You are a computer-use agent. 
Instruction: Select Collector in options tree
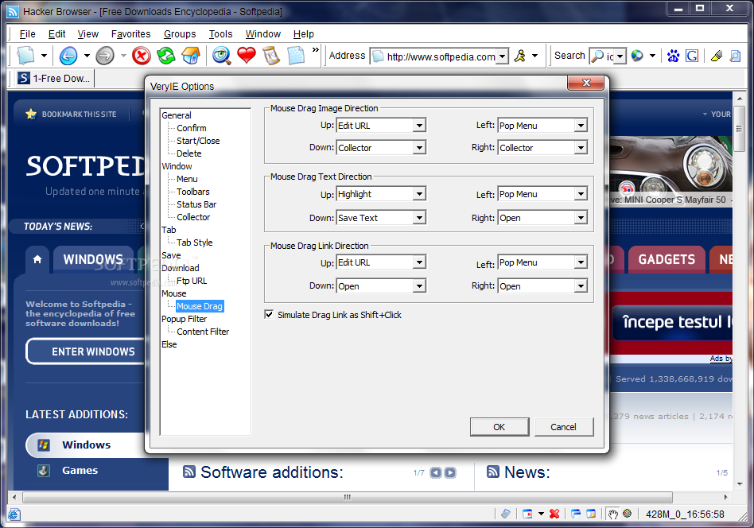pyautogui.click(x=192, y=217)
